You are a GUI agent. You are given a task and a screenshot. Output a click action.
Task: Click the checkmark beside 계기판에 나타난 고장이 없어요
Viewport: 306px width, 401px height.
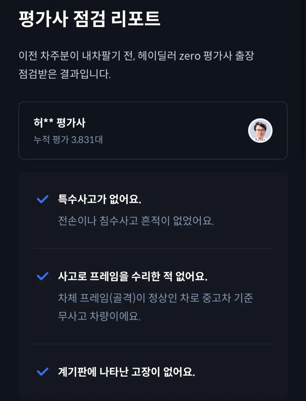[42, 372]
